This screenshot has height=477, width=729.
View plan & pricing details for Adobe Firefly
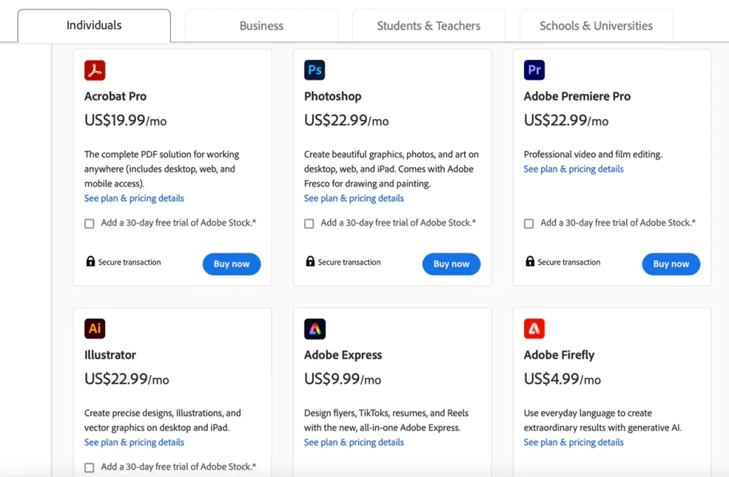click(573, 442)
